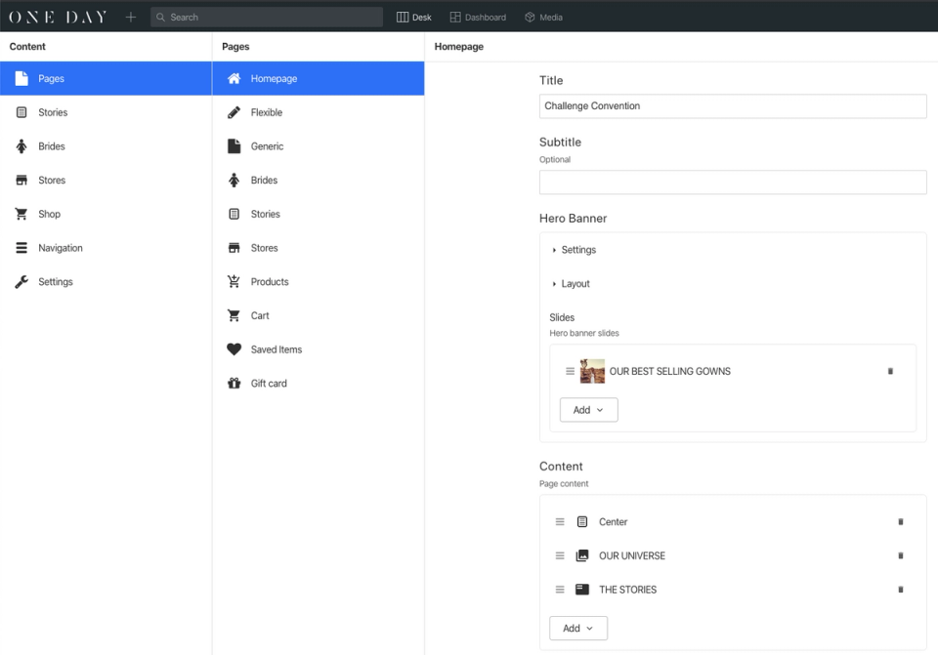Click drag handle of OUR UNIVERSE row

[560, 555]
